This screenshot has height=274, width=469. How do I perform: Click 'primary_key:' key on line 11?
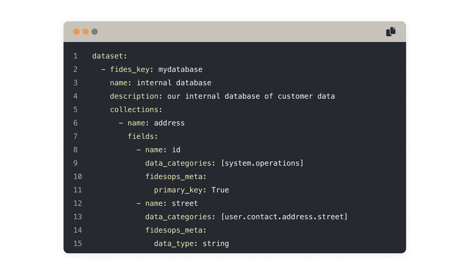[180, 190]
